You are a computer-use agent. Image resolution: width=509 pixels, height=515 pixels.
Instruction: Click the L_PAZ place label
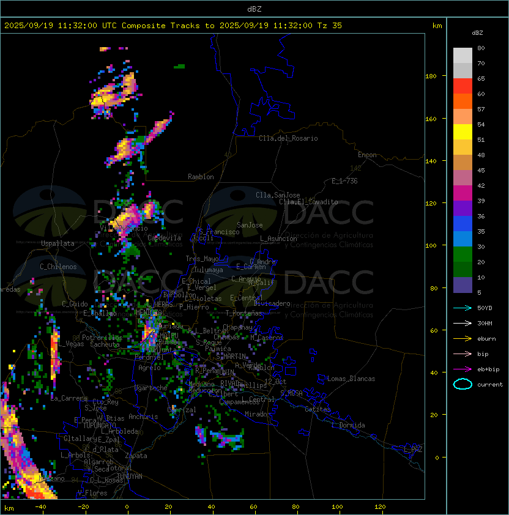pos(413,450)
